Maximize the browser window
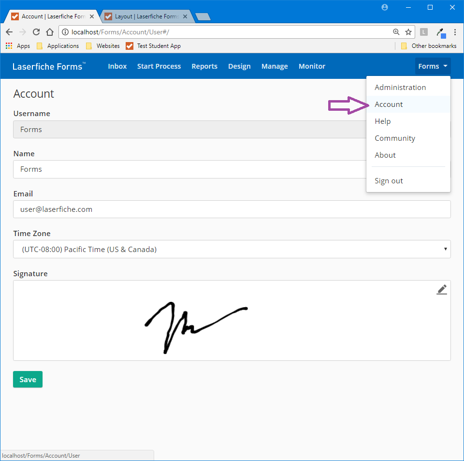Viewport: 464px width, 461px height. [430, 7]
